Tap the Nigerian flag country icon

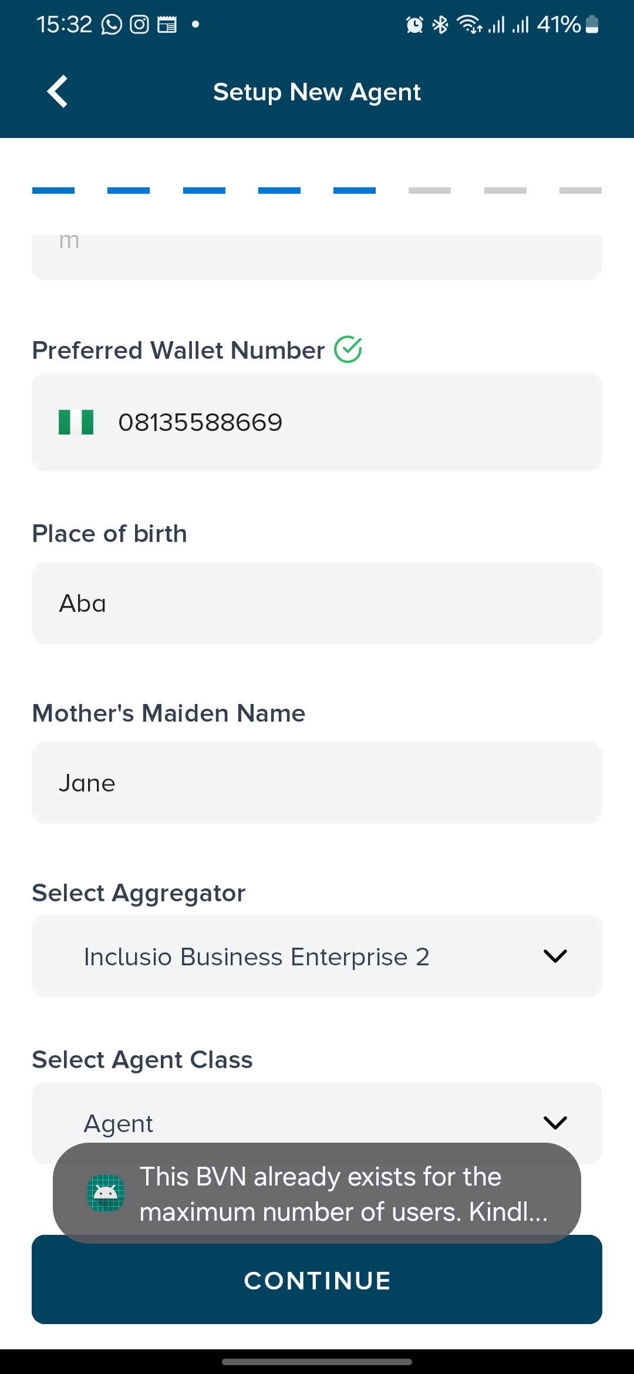76,422
